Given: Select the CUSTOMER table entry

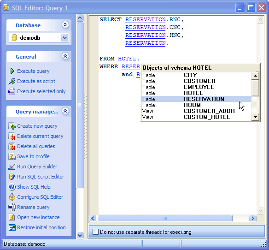Looking at the screenshot, I should 196,81.
